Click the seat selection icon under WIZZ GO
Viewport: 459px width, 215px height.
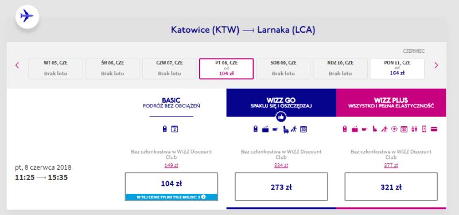tap(286, 129)
